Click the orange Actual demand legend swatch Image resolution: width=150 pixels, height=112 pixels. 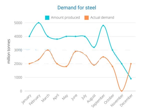point(86,18)
